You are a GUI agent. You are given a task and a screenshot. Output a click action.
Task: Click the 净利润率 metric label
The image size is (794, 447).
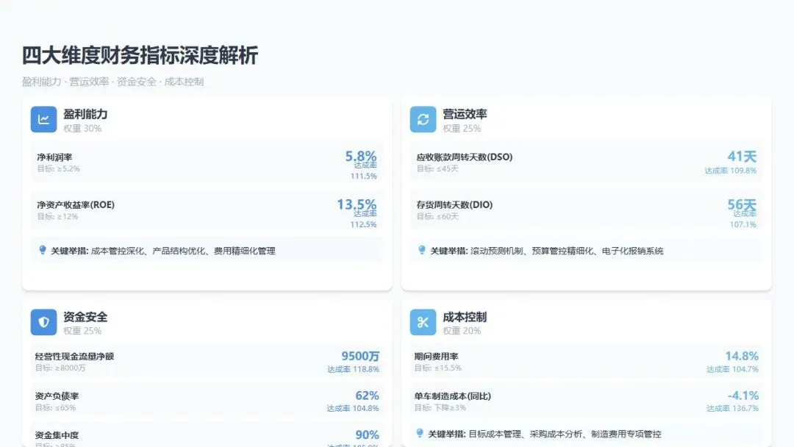tap(54, 157)
